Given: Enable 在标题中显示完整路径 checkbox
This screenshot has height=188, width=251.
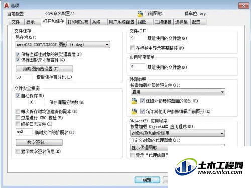Looking at the screenshot, I should coord(133,48).
